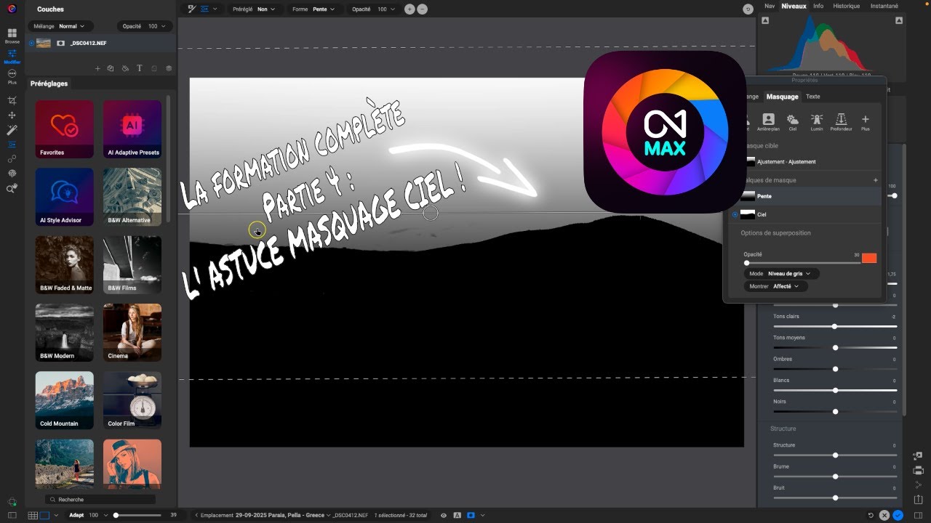Select the magic brush retouch tool
The image size is (931, 523).
[12, 129]
